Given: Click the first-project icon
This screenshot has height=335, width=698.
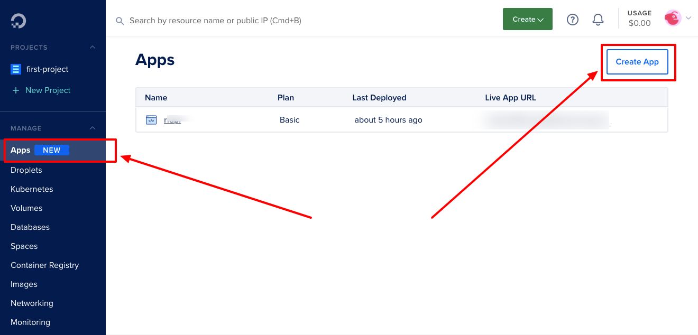Looking at the screenshot, I should click(16, 69).
